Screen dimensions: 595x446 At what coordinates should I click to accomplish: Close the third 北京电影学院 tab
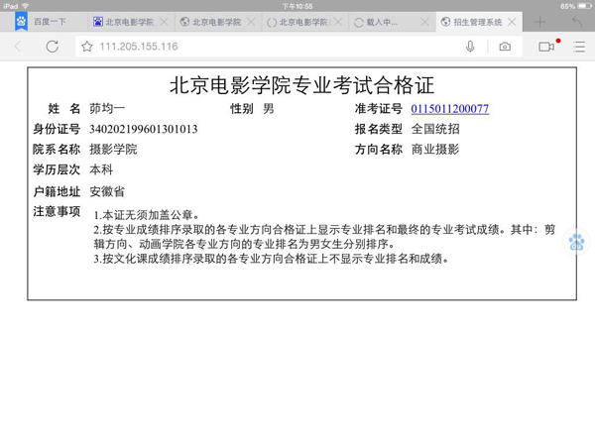pyautogui.click(x=338, y=22)
